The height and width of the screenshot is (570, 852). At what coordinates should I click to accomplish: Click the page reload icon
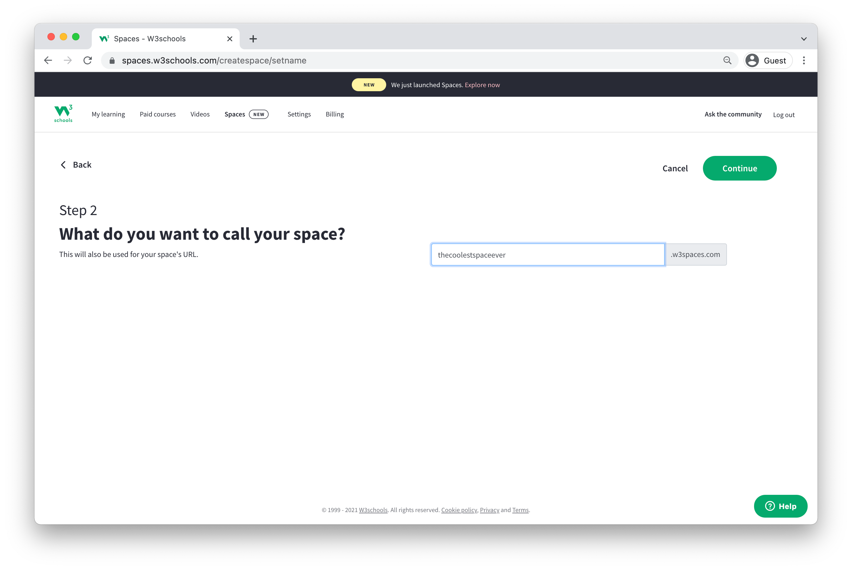click(x=88, y=60)
